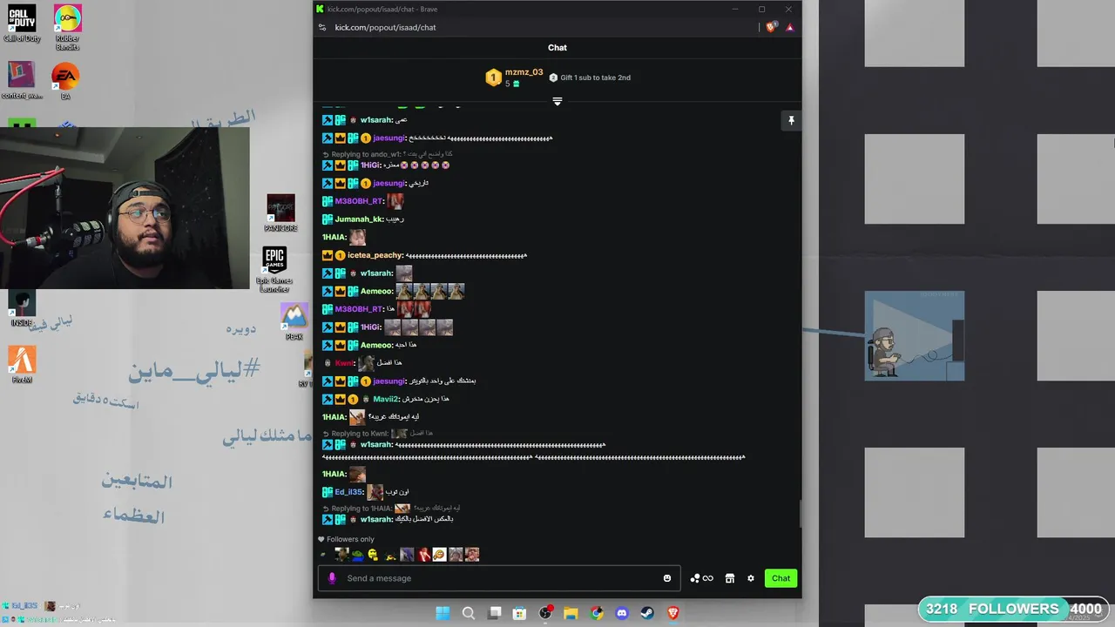Open OBS Studio from taskbar
The height and width of the screenshot is (627, 1115).
(x=546, y=613)
